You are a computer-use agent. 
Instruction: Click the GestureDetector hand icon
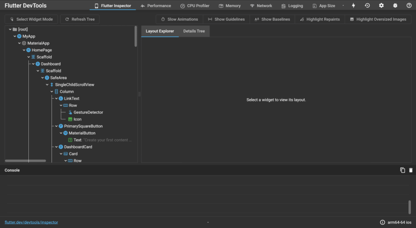(70, 112)
